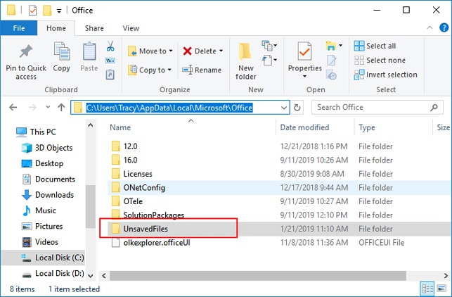Switch to the View ribbon tab
Screen dimensions: 452x297
click(x=131, y=28)
